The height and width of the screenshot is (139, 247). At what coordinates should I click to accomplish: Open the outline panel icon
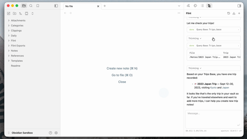click(202, 6)
